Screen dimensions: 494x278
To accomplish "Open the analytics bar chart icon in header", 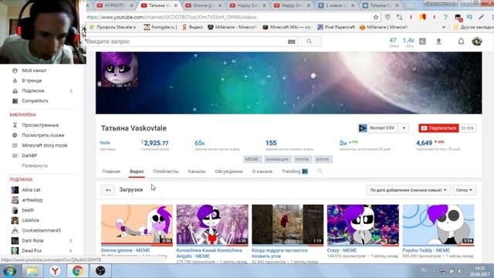I will [422, 41].
